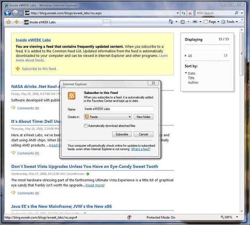Open It's About Time: Dell article
This screenshot has height=225, width=250.
(x=35, y=122)
